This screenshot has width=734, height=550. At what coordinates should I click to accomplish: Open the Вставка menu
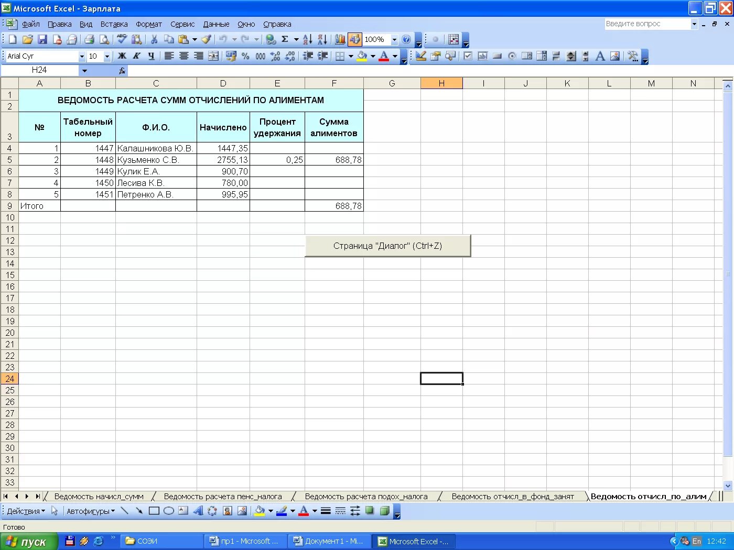(x=114, y=24)
